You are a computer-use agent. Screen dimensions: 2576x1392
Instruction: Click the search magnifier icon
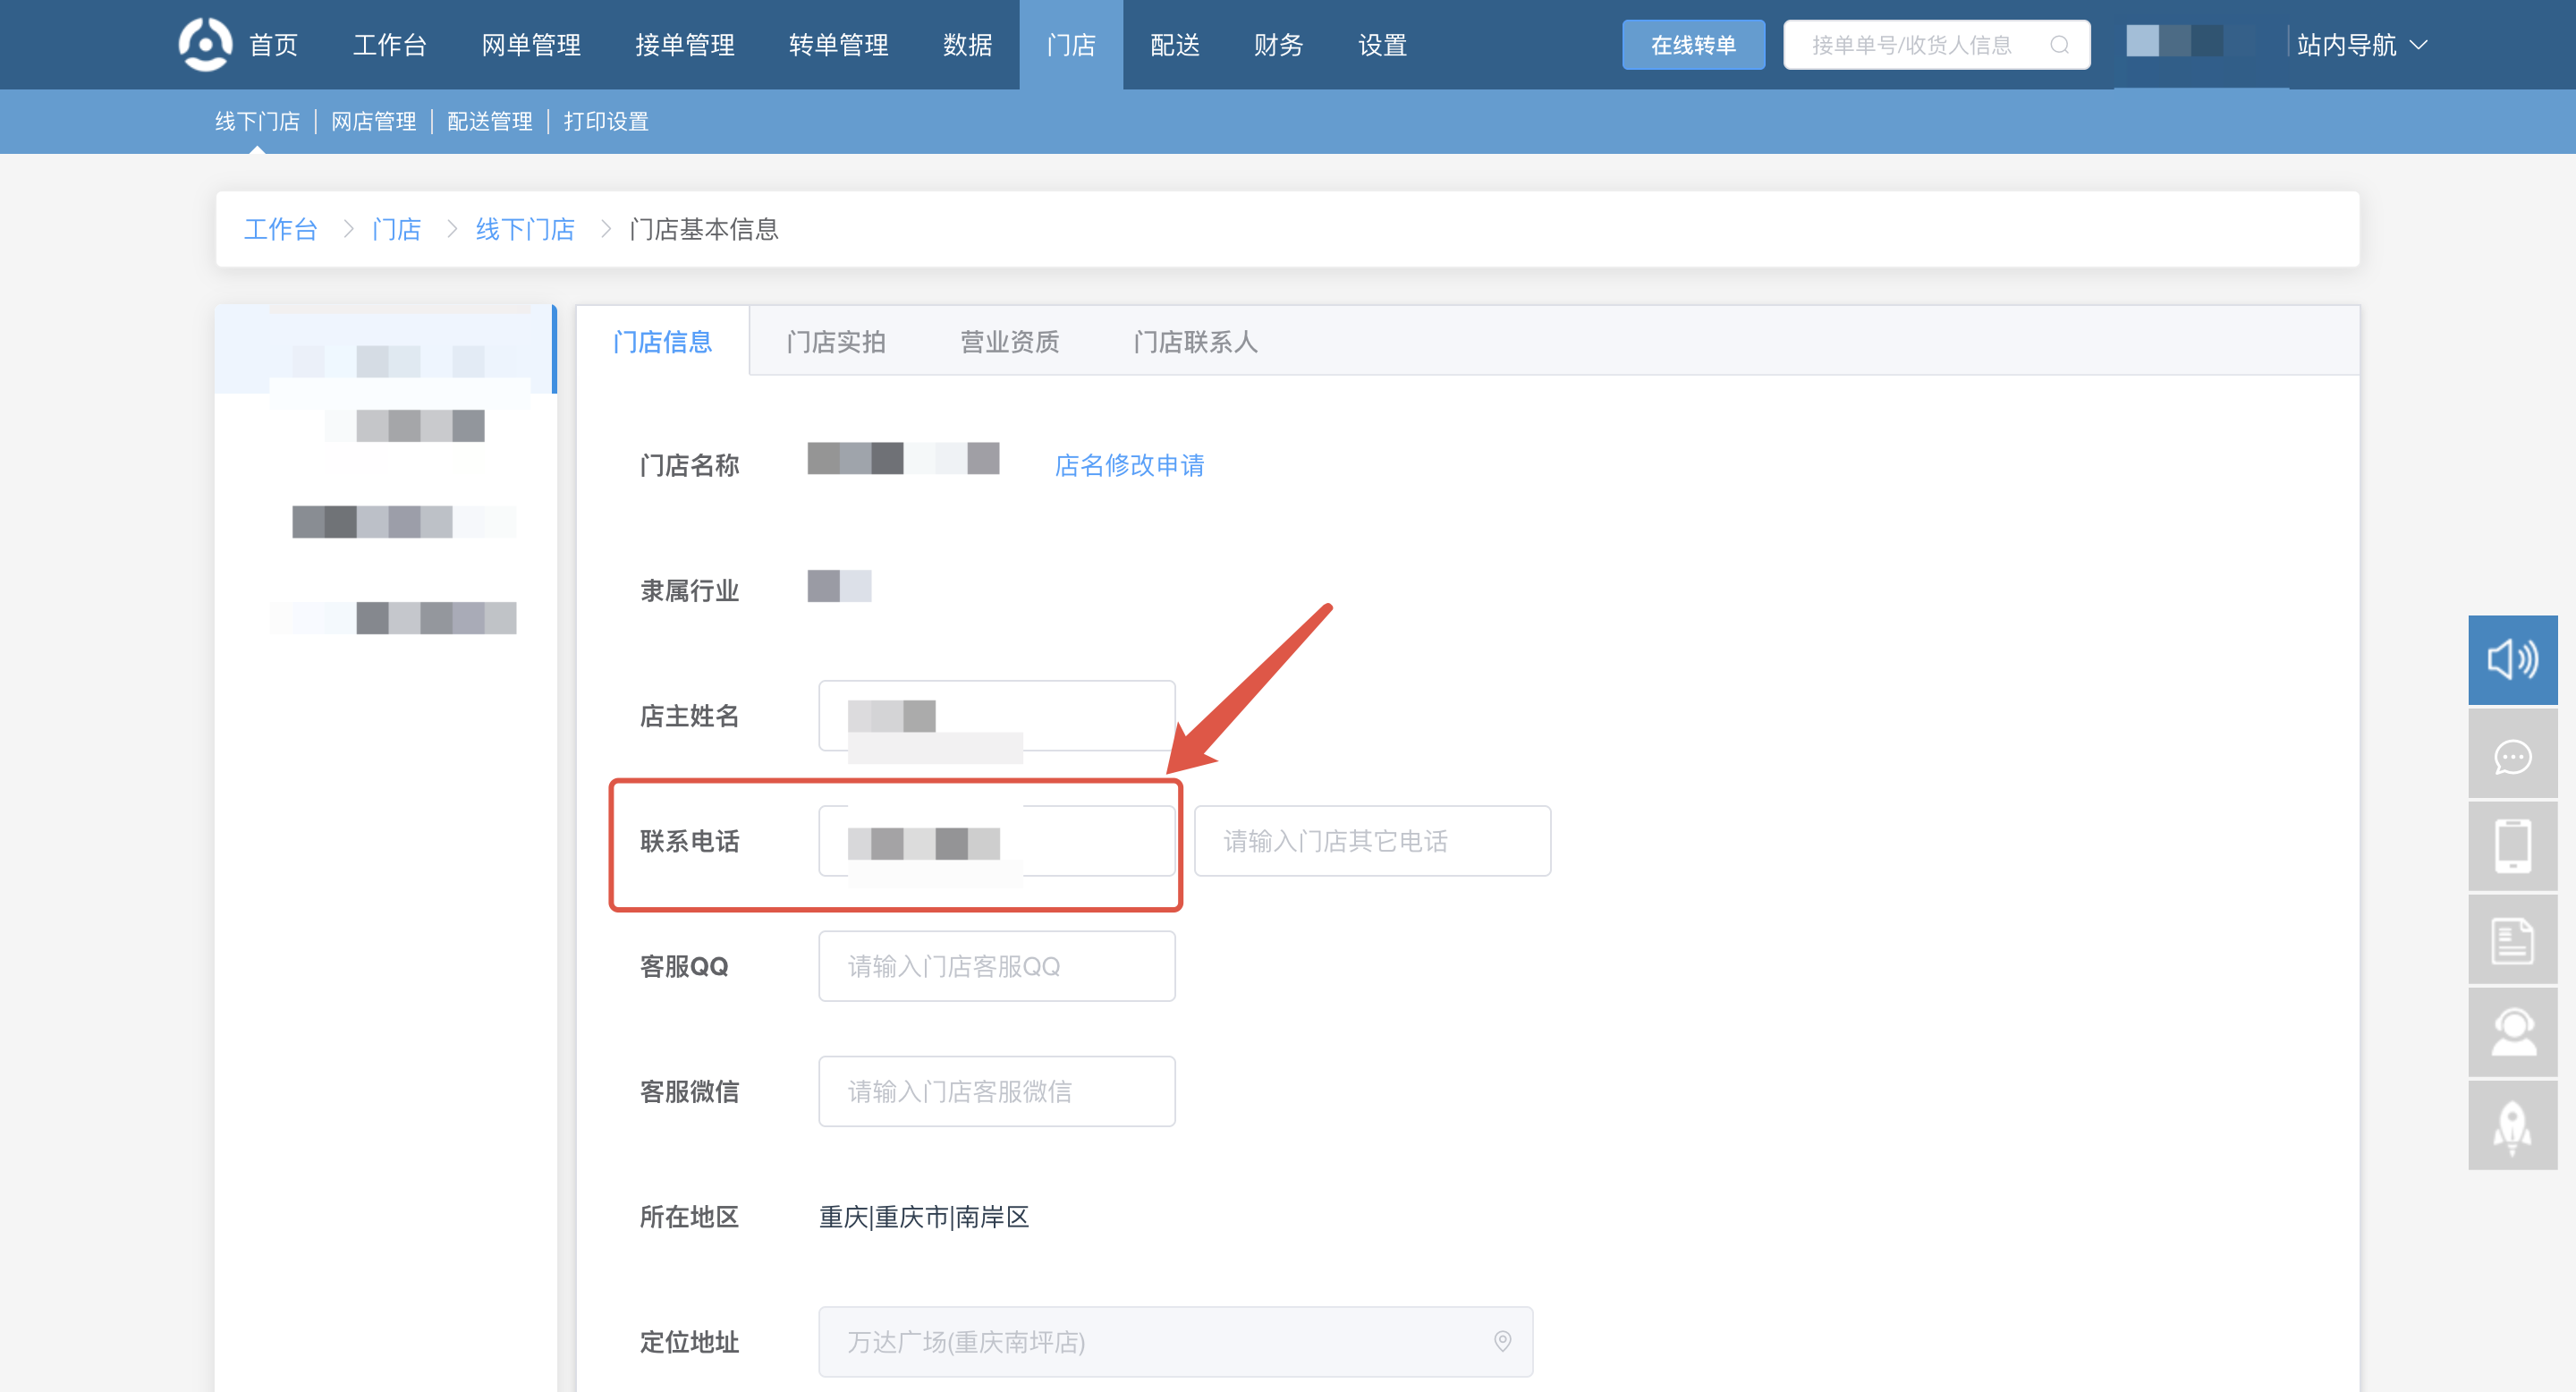click(x=2059, y=45)
